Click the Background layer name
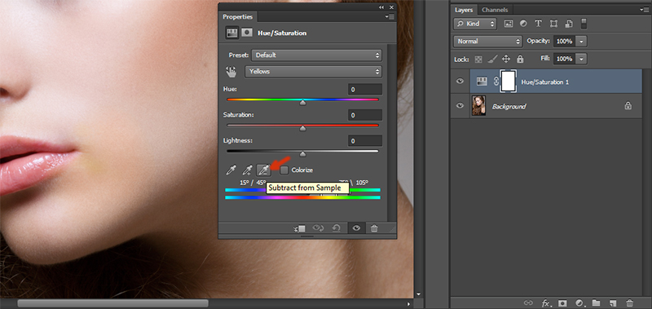Screen dimensions: 652x309 pos(509,107)
